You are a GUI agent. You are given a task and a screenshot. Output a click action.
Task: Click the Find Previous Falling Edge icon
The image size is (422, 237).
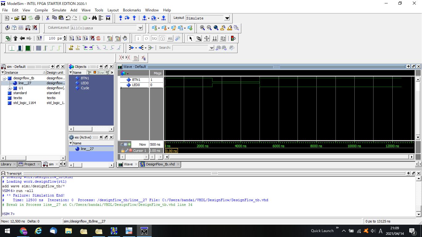[99, 48]
